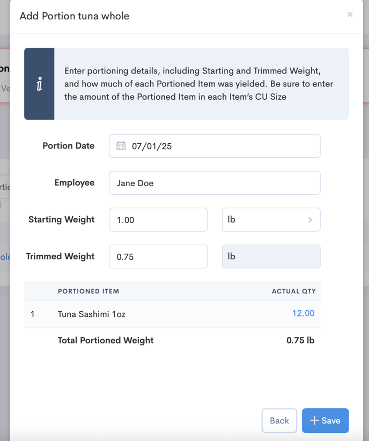Close the Add Portion dialog
The height and width of the screenshot is (441, 369).
(350, 14)
